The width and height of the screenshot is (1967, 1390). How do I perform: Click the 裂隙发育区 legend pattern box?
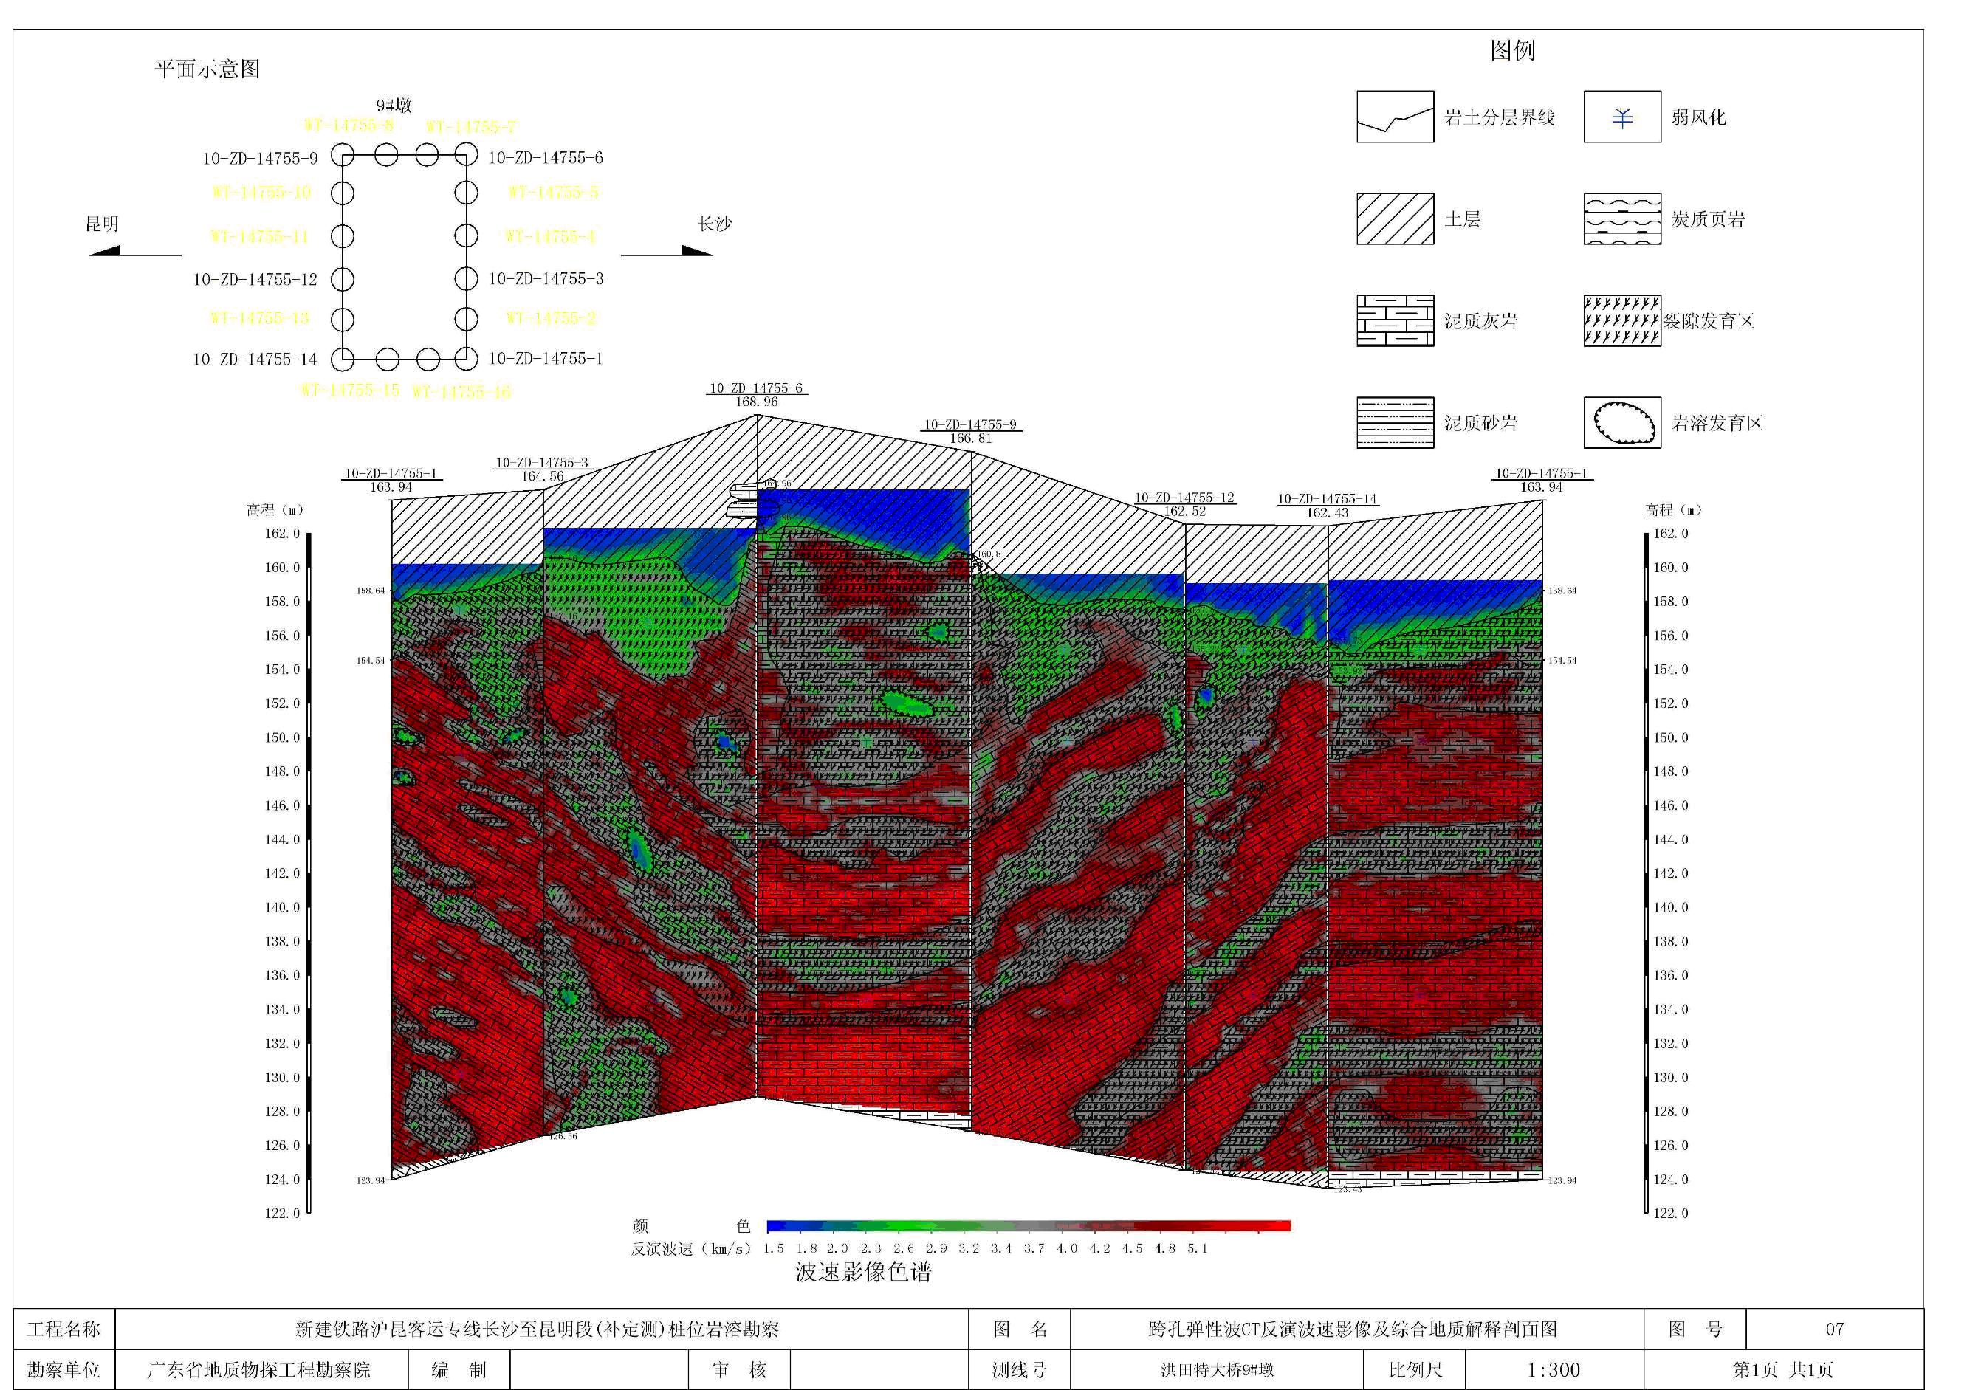[1621, 321]
